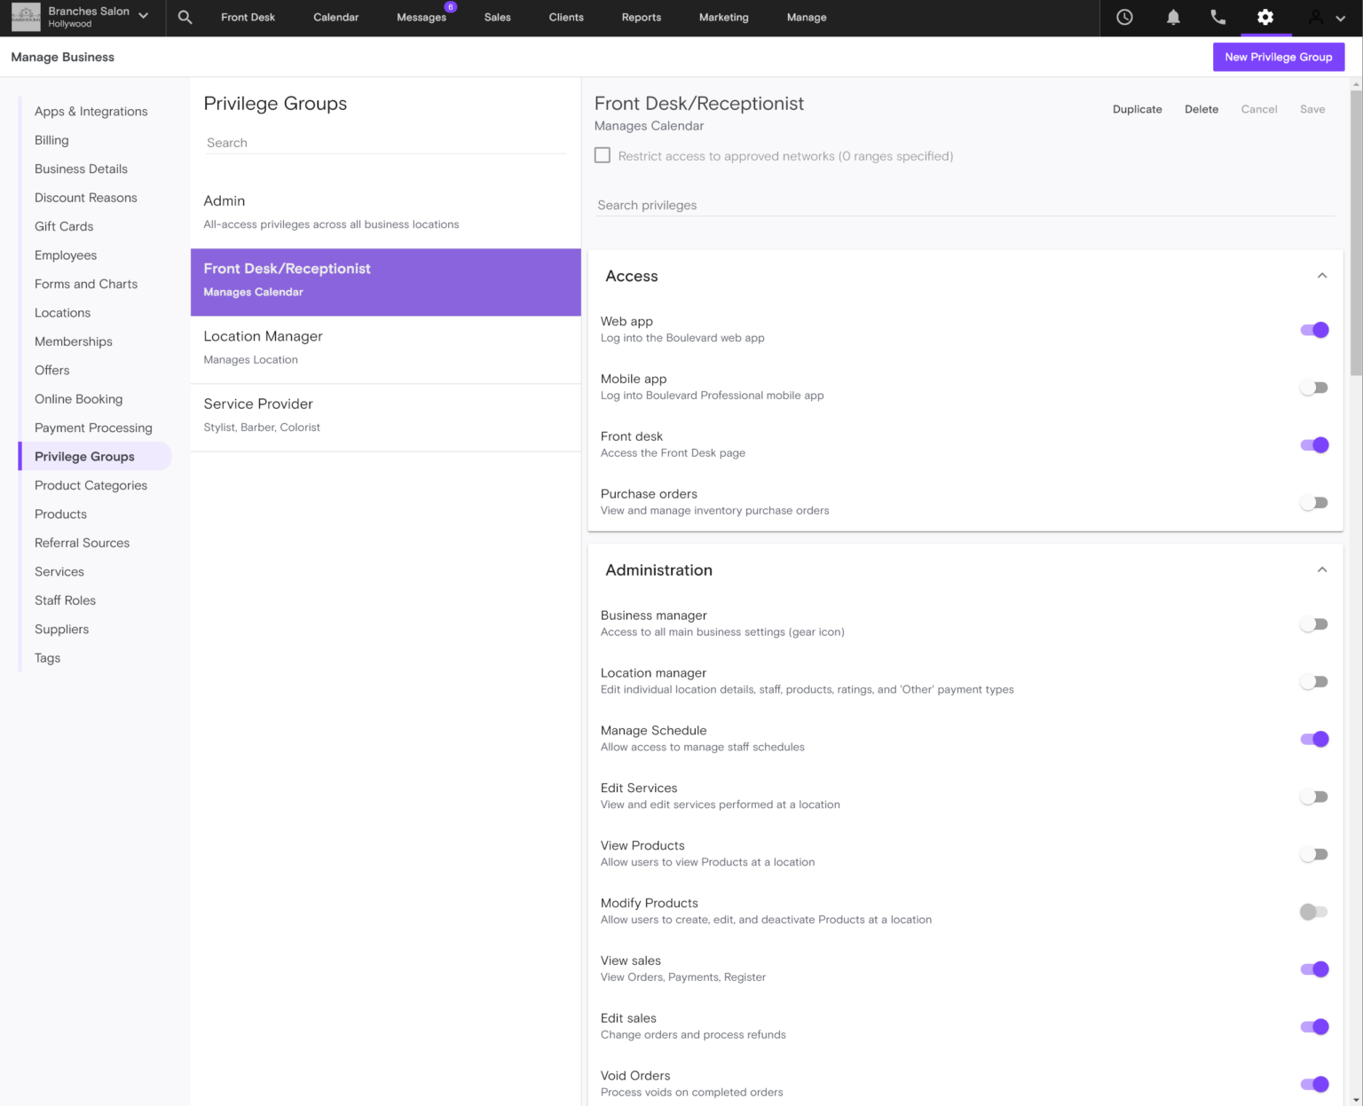Open the Reports menu
Viewport: 1363px width, 1106px height.
641,17
